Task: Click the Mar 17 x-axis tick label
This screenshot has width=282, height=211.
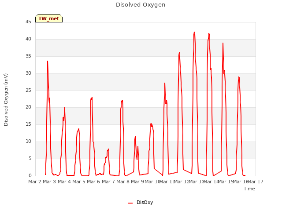Action: (x=256, y=182)
